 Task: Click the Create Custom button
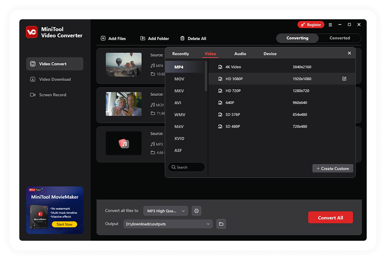click(x=332, y=169)
